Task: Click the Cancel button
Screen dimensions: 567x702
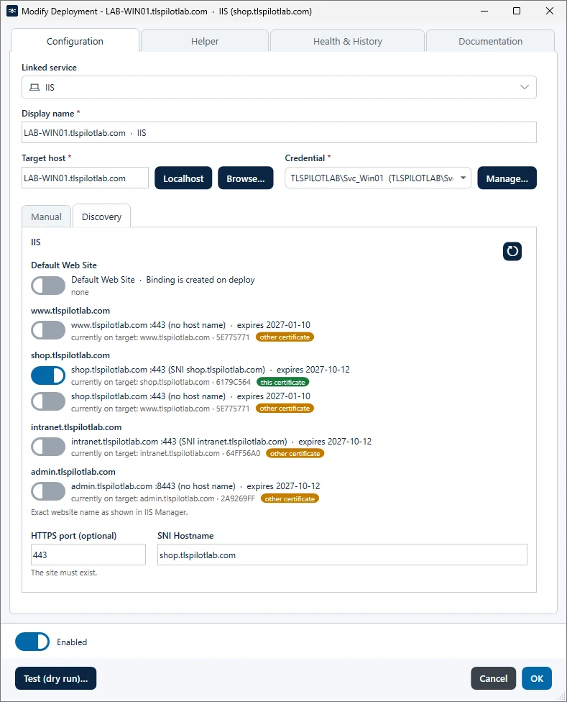Action: 493,678
